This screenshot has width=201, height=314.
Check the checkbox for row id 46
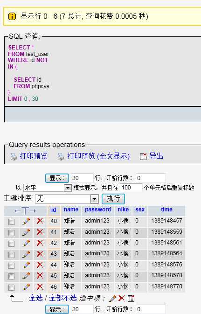pos(11,287)
